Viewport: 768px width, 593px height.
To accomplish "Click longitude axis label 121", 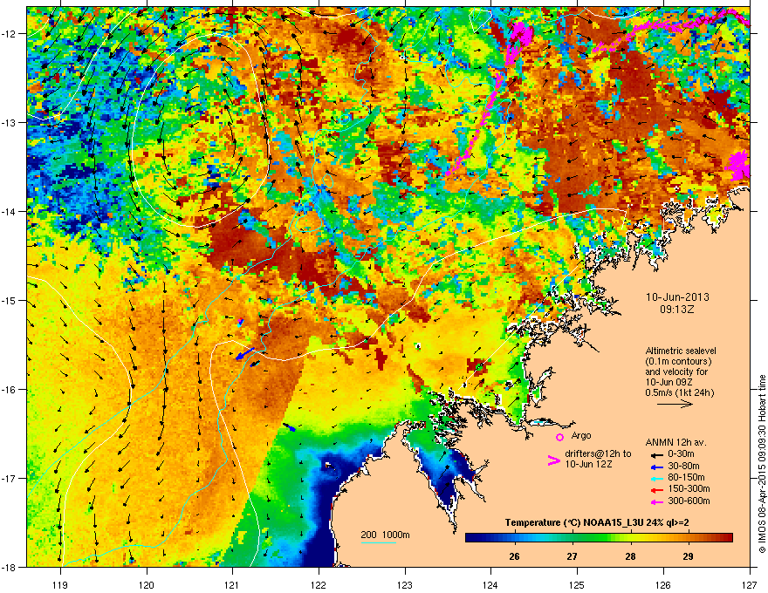I will click(x=233, y=584).
